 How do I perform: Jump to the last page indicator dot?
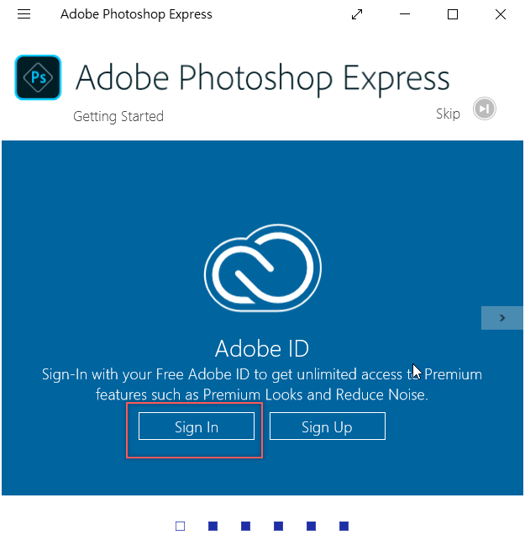(x=344, y=527)
